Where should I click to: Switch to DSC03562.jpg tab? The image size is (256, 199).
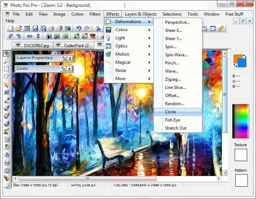[33, 45]
